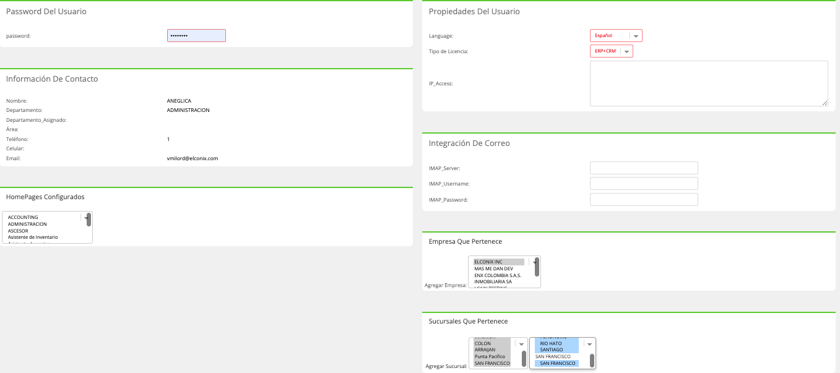Viewport: 840px width, 373px height.
Task: Focus the password input field
Action: pos(196,36)
